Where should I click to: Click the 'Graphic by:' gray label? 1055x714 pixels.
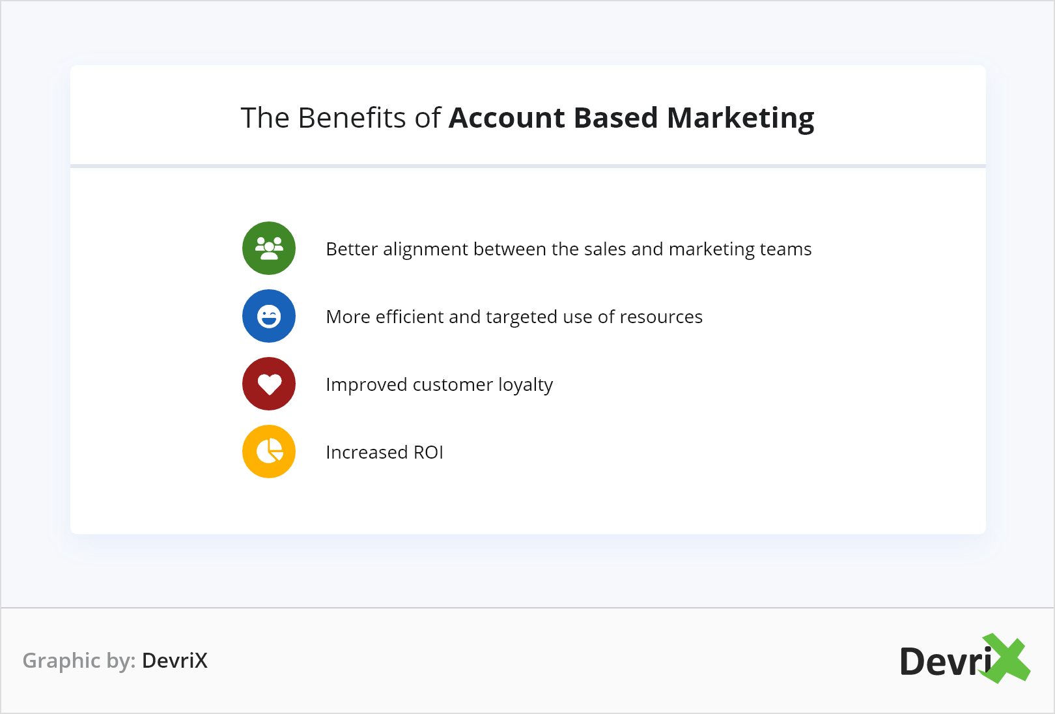click(x=79, y=661)
